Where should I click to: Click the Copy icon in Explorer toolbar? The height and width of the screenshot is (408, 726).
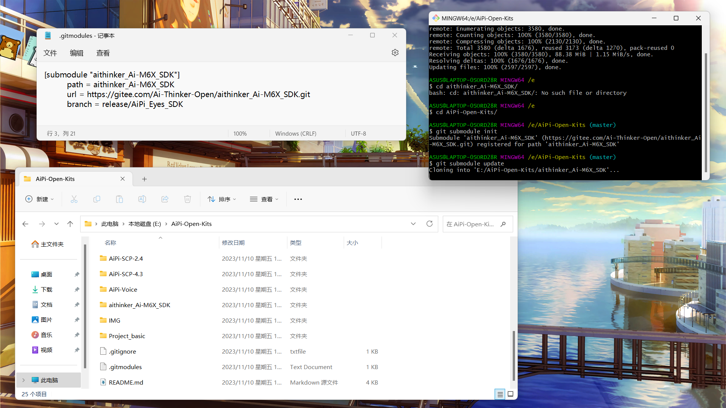[x=97, y=199]
